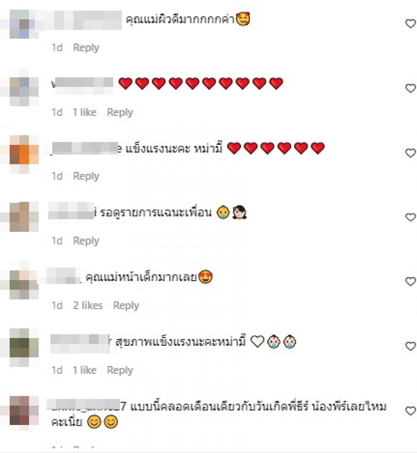Reply to the two baby emojis comment

pyautogui.click(x=120, y=370)
